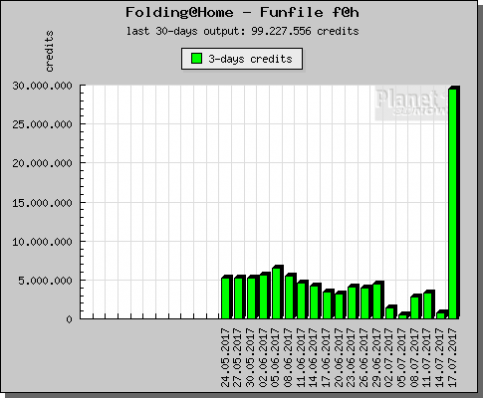
Task: Click the small bar for 05.07.2017
Action: 402,316
